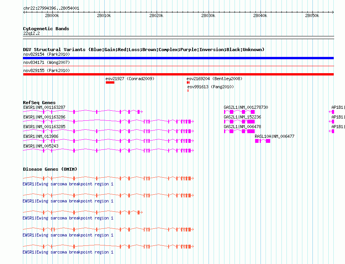Open GAS2L1|NM_152236 transcript label
This screenshot has height=264, width=345.
pyautogui.click(x=242, y=117)
